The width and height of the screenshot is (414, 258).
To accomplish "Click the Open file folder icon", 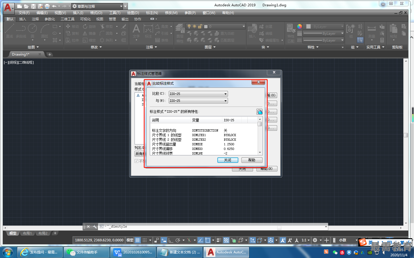I will pos(26,6).
